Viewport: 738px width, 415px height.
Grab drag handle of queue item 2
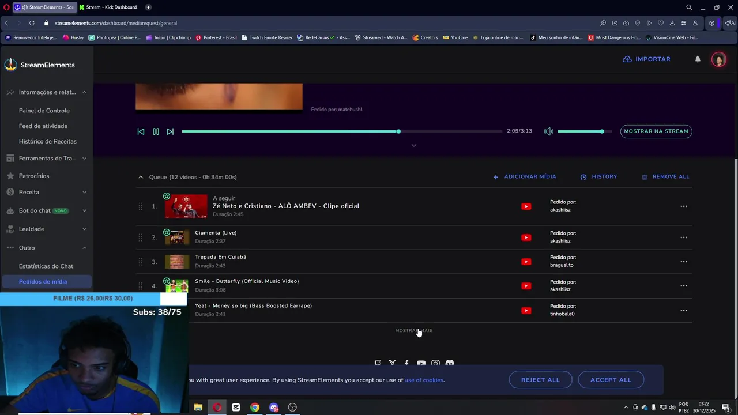pos(140,237)
